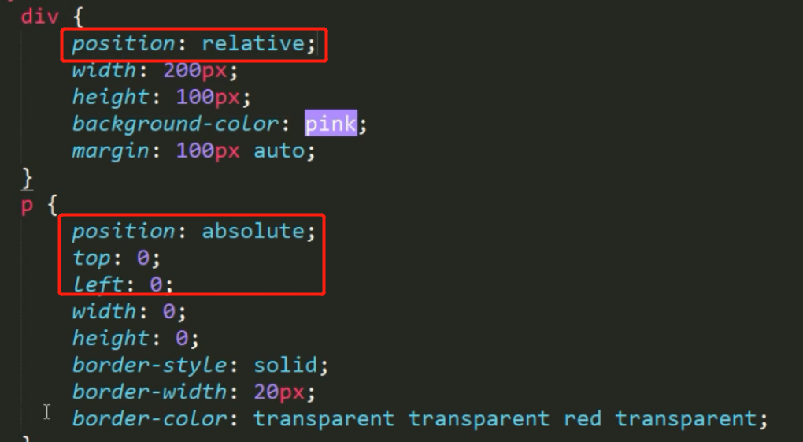Click the highlighted pink color value
The height and width of the screenshot is (442, 803).
coord(331,124)
